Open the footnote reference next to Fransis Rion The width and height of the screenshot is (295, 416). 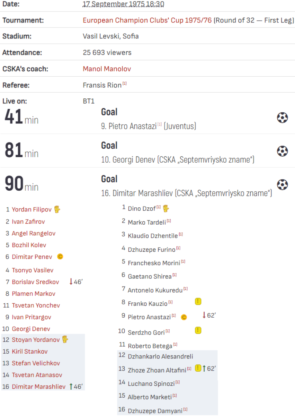click(125, 84)
